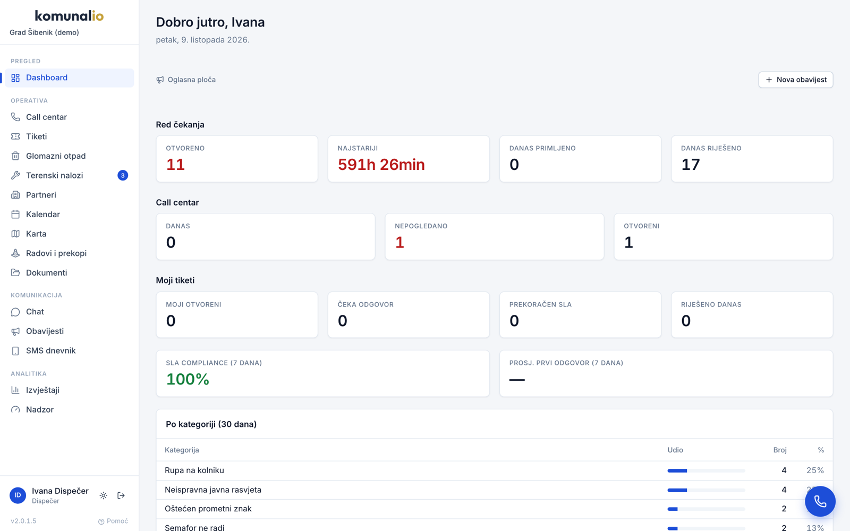
Task: Click the Obavijesti megaphone icon
Action: tap(15, 331)
